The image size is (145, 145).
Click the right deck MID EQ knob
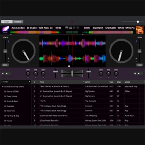(x=108, y=73)
